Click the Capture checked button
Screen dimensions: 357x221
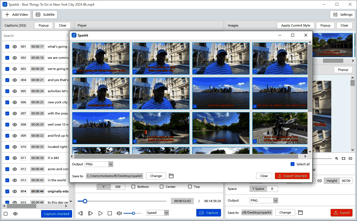[x=56, y=214]
